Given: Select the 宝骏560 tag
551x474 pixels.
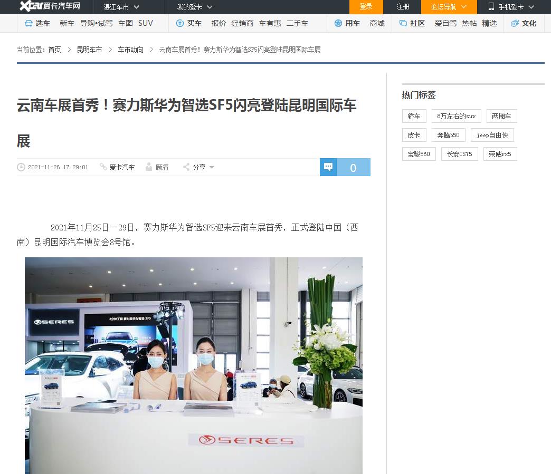Looking at the screenshot, I should [419, 154].
